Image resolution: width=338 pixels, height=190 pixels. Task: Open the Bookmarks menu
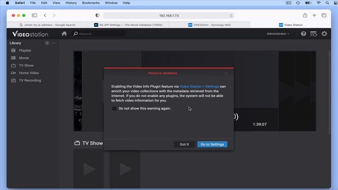[91, 3]
